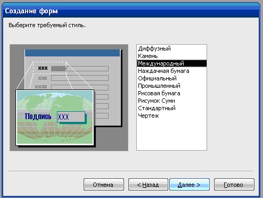
Task: Select the Диффузный style
Action: point(171,48)
